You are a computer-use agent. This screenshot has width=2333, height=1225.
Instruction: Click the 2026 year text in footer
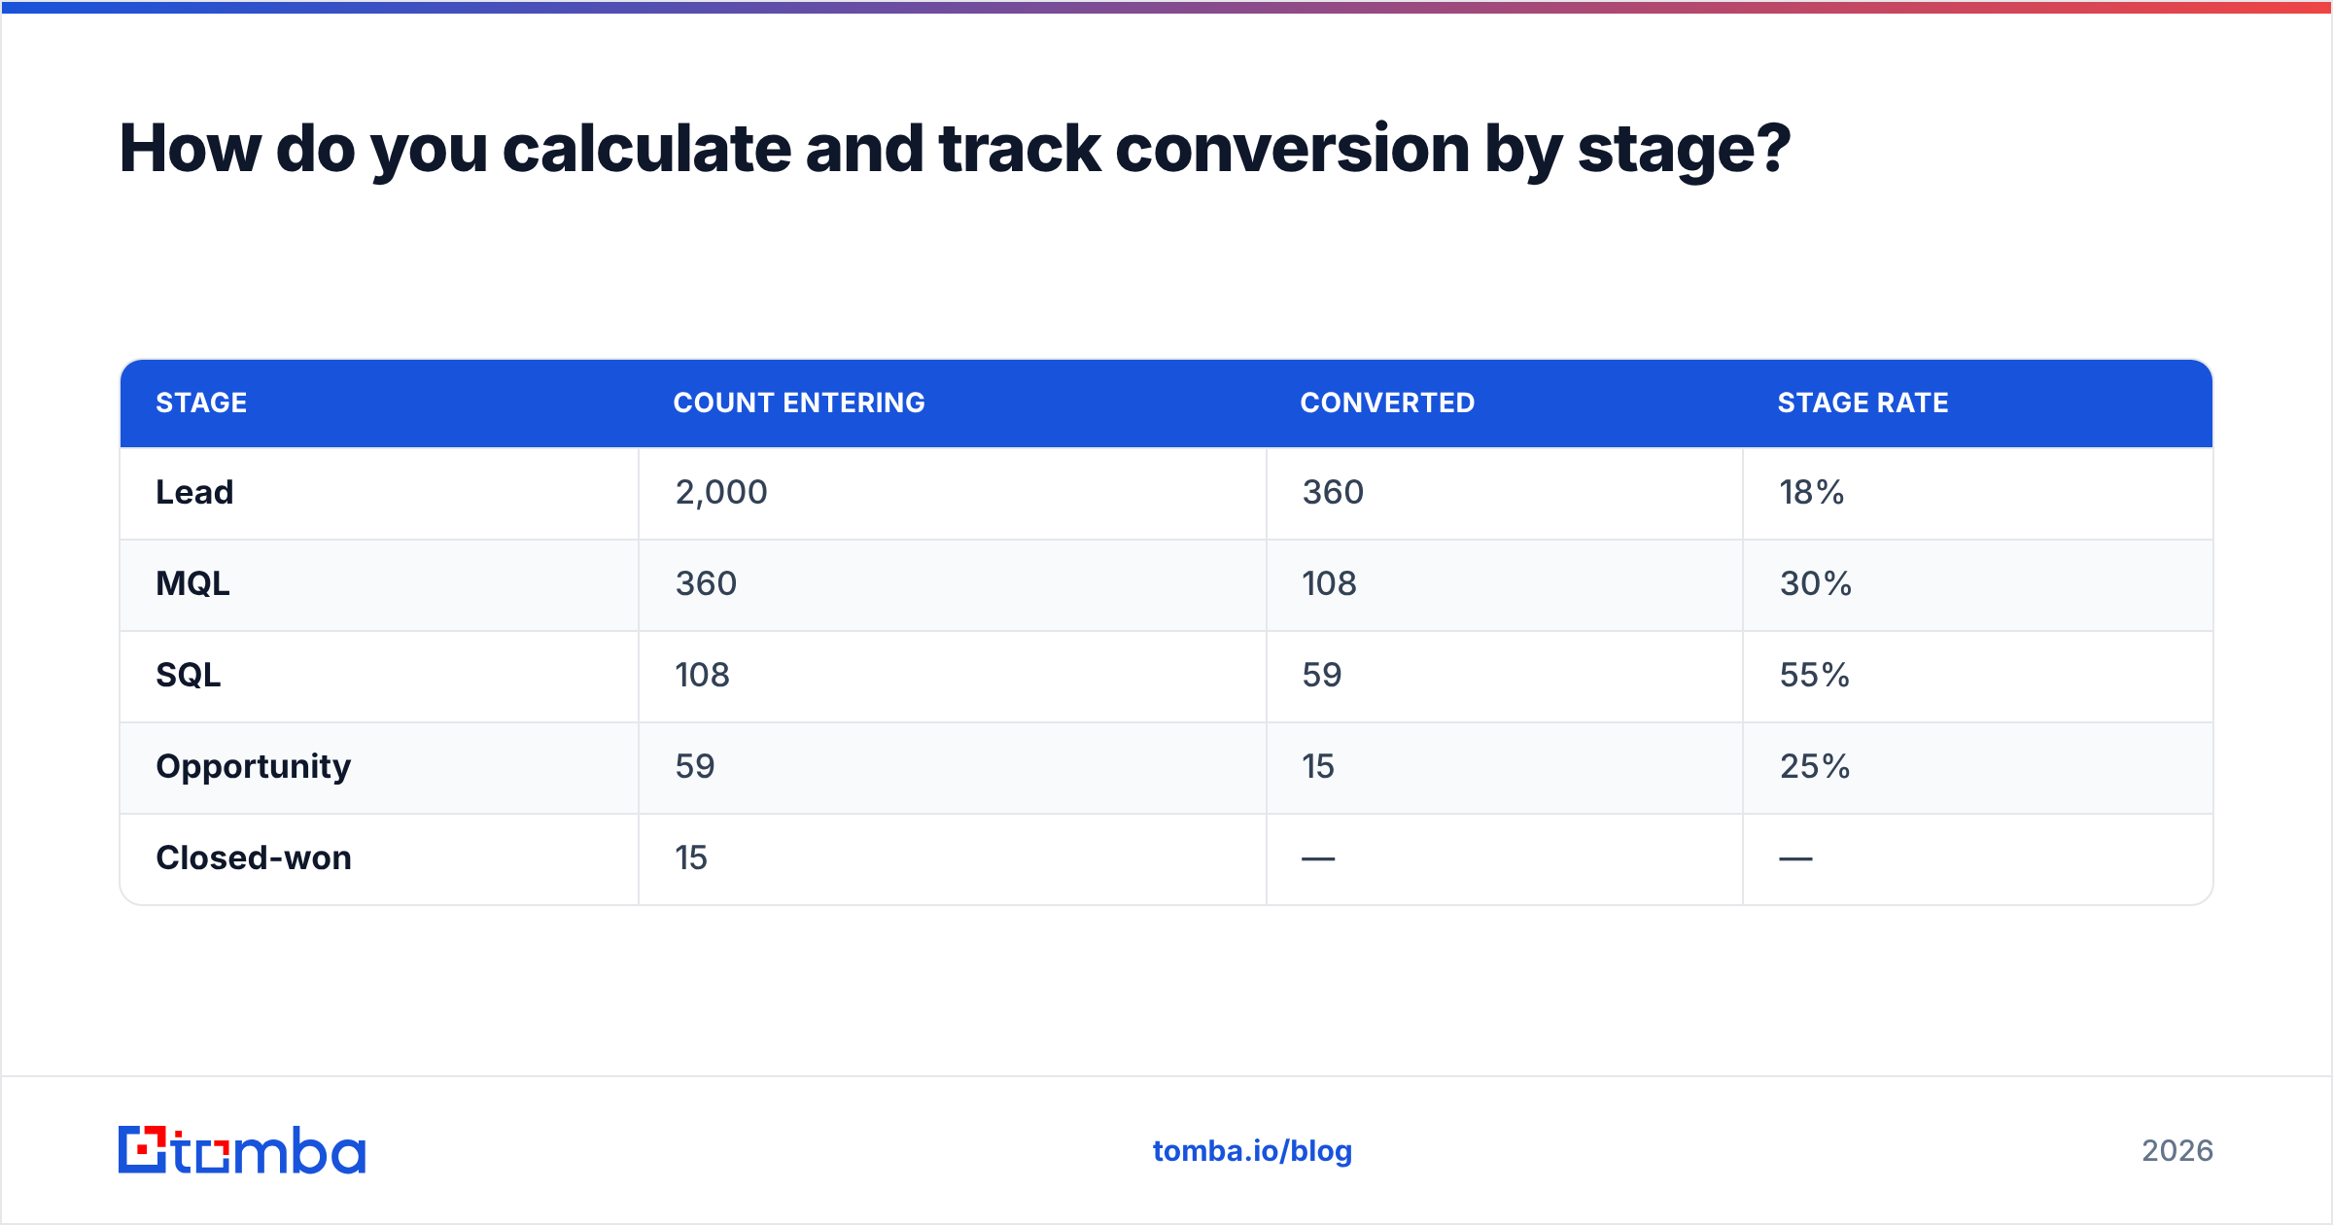coord(2177,1151)
